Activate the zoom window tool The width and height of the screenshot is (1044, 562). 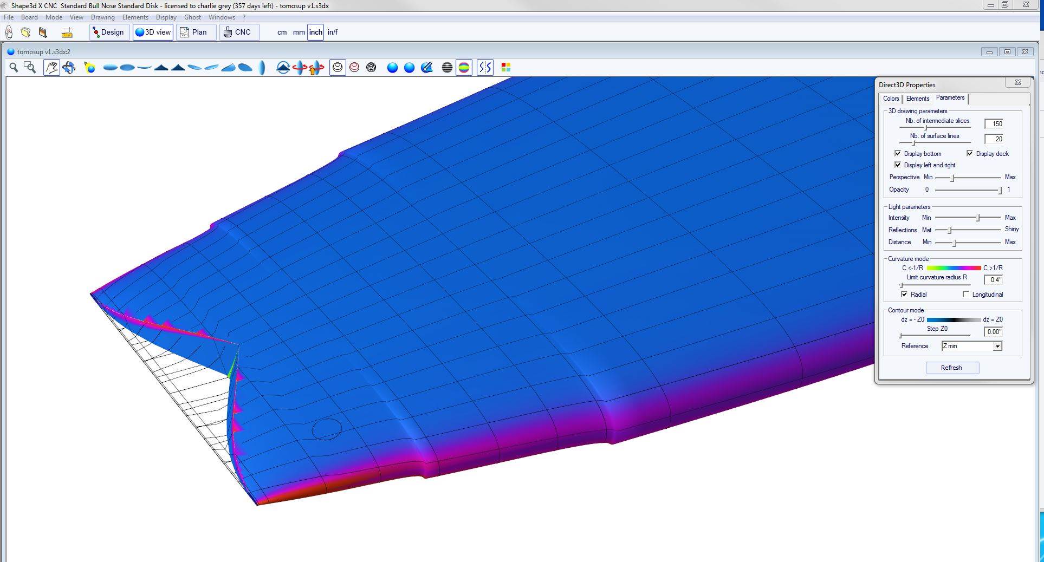point(30,67)
